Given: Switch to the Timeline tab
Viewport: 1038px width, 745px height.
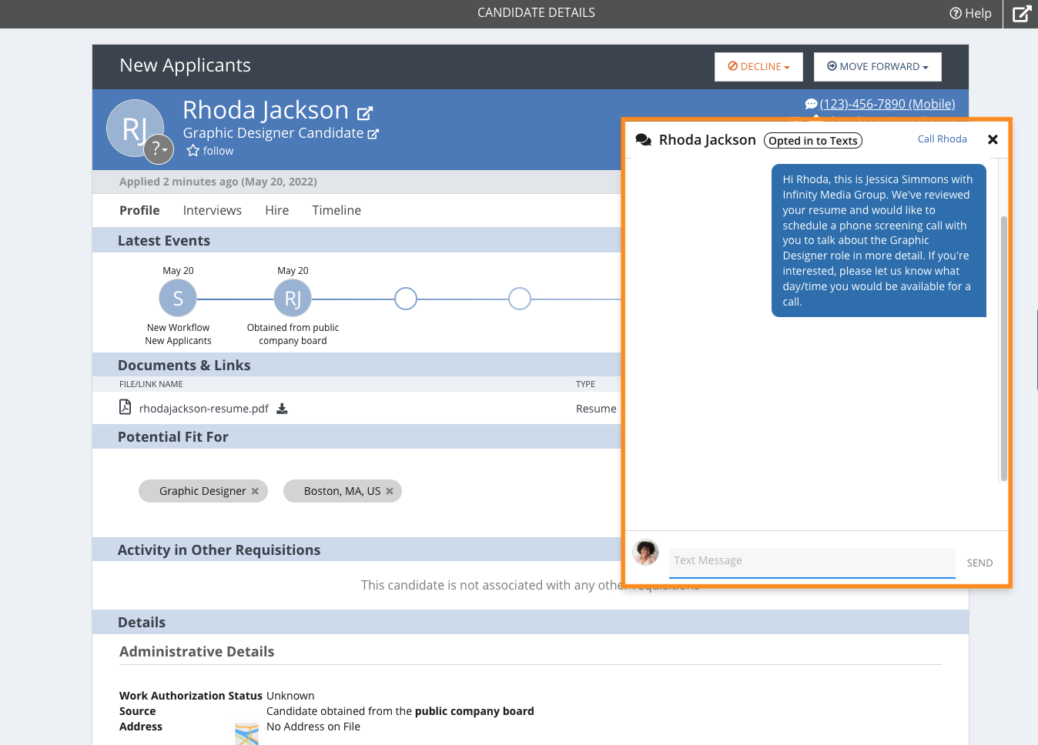Looking at the screenshot, I should point(337,210).
